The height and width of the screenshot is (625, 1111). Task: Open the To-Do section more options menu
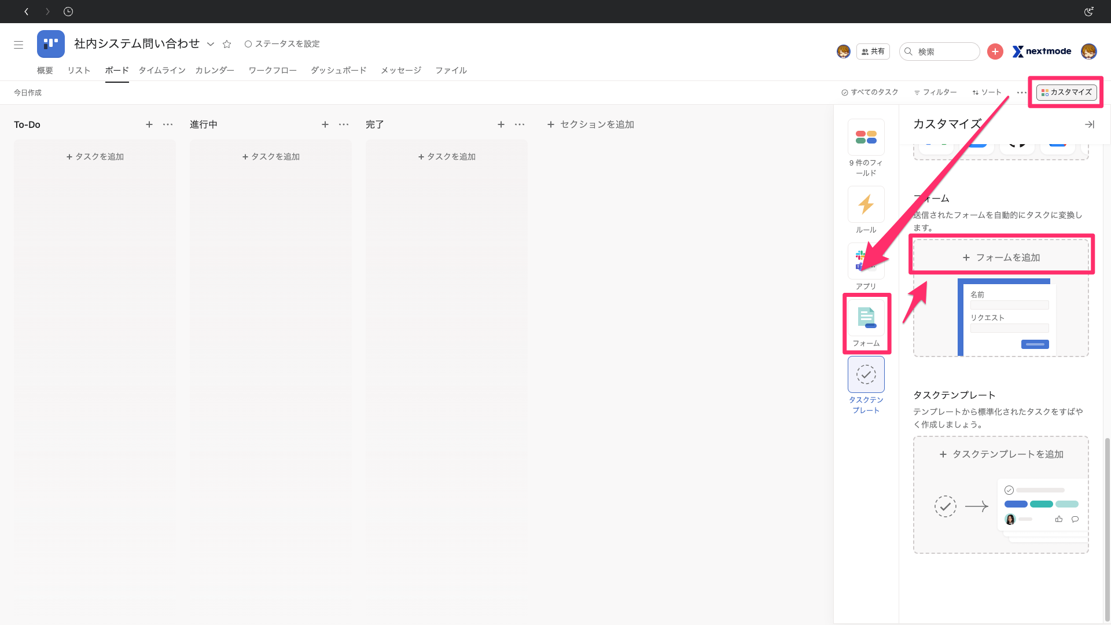tap(168, 124)
